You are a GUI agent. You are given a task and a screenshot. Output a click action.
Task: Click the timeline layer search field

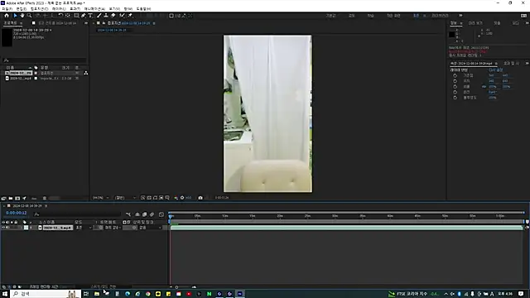[77, 214]
